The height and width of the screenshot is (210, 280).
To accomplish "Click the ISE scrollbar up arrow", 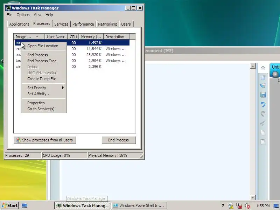I will pos(252,66).
